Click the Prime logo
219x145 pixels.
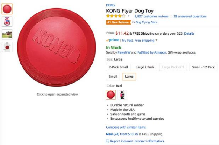(x=113, y=40)
